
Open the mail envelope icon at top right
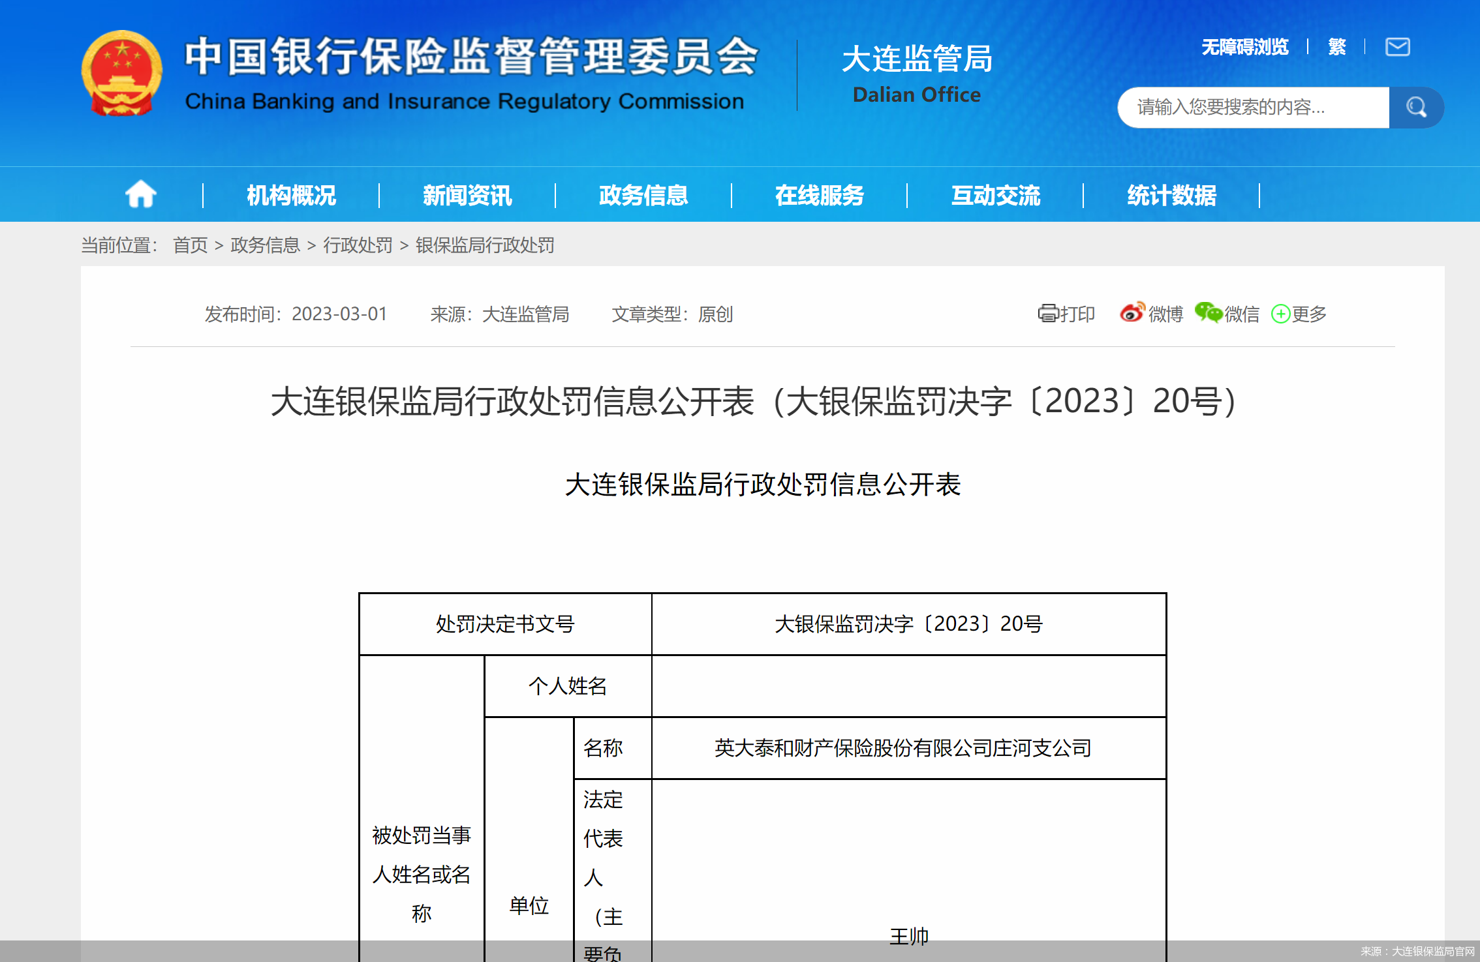tap(1396, 46)
